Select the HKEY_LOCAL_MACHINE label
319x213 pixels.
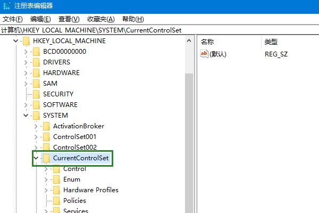69,41
